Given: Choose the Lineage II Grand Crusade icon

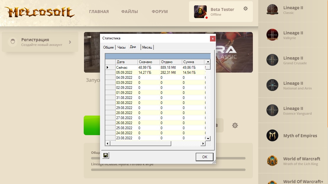Looking at the screenshot, I should click(x=272, y=60).
